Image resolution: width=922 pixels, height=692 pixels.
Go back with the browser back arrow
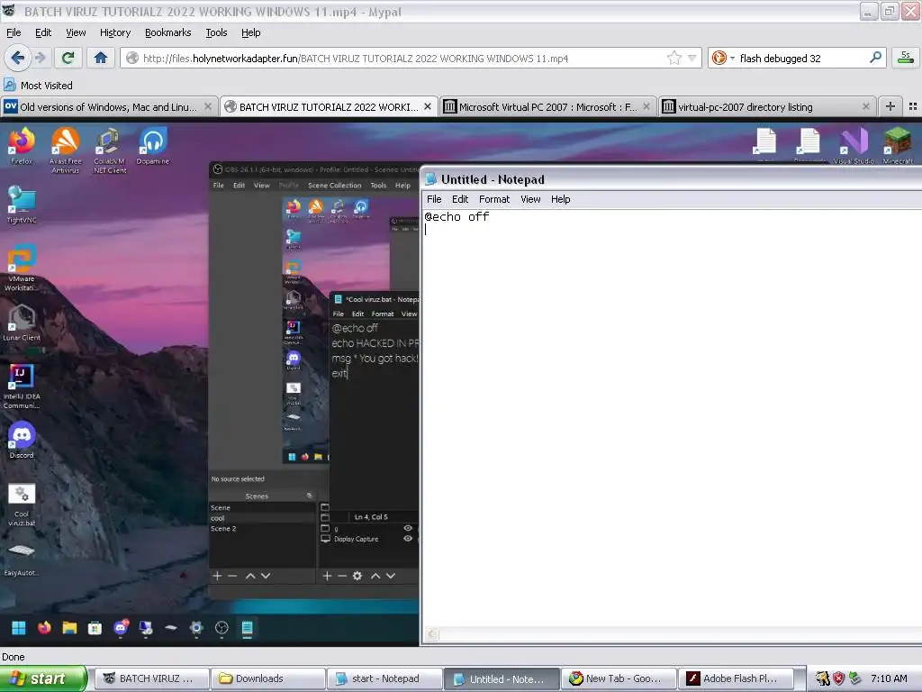pyautogui.click(x=18, y=58)
